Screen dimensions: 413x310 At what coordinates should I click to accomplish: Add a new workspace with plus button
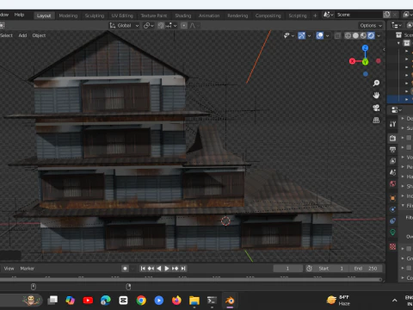315,15
